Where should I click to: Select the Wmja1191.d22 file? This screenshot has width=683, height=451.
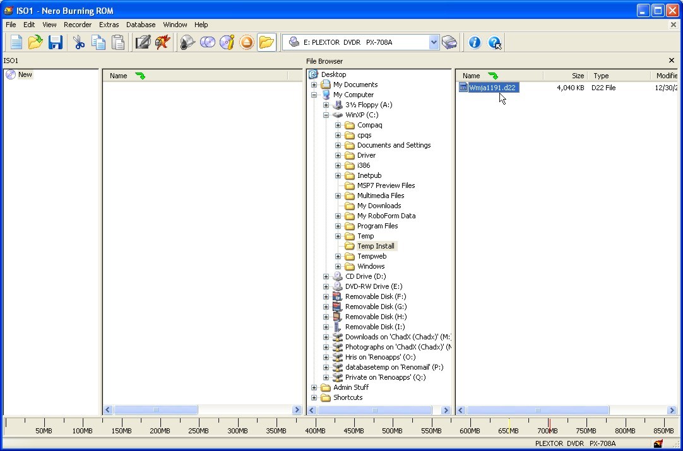tap(492, 88)
